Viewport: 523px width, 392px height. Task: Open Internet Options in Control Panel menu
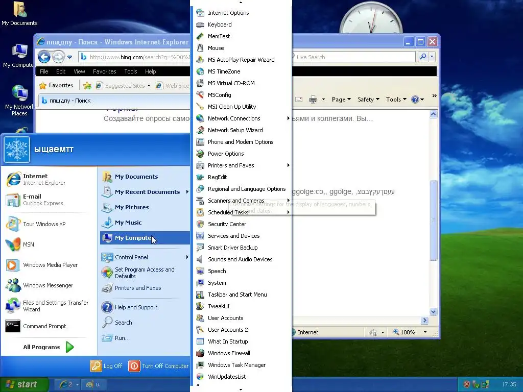[x=241, y=13]
